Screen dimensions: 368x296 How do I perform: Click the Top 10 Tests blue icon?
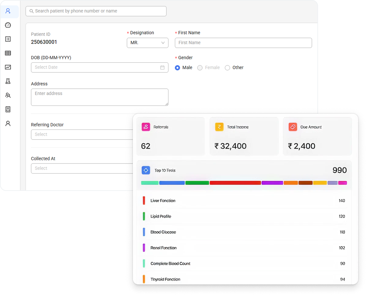tap(146, 170)
